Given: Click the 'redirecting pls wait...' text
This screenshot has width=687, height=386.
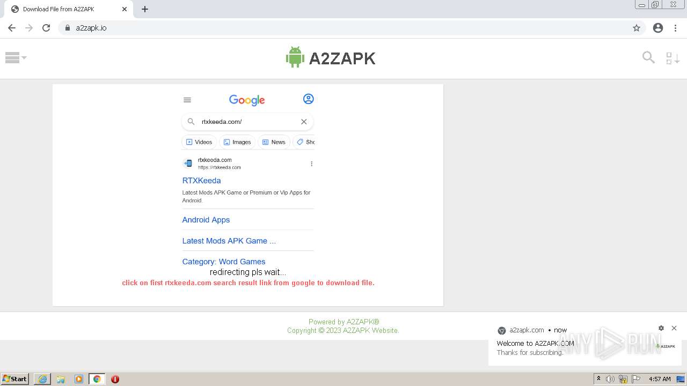Looking at the screenshot, I should click(248, 272).
